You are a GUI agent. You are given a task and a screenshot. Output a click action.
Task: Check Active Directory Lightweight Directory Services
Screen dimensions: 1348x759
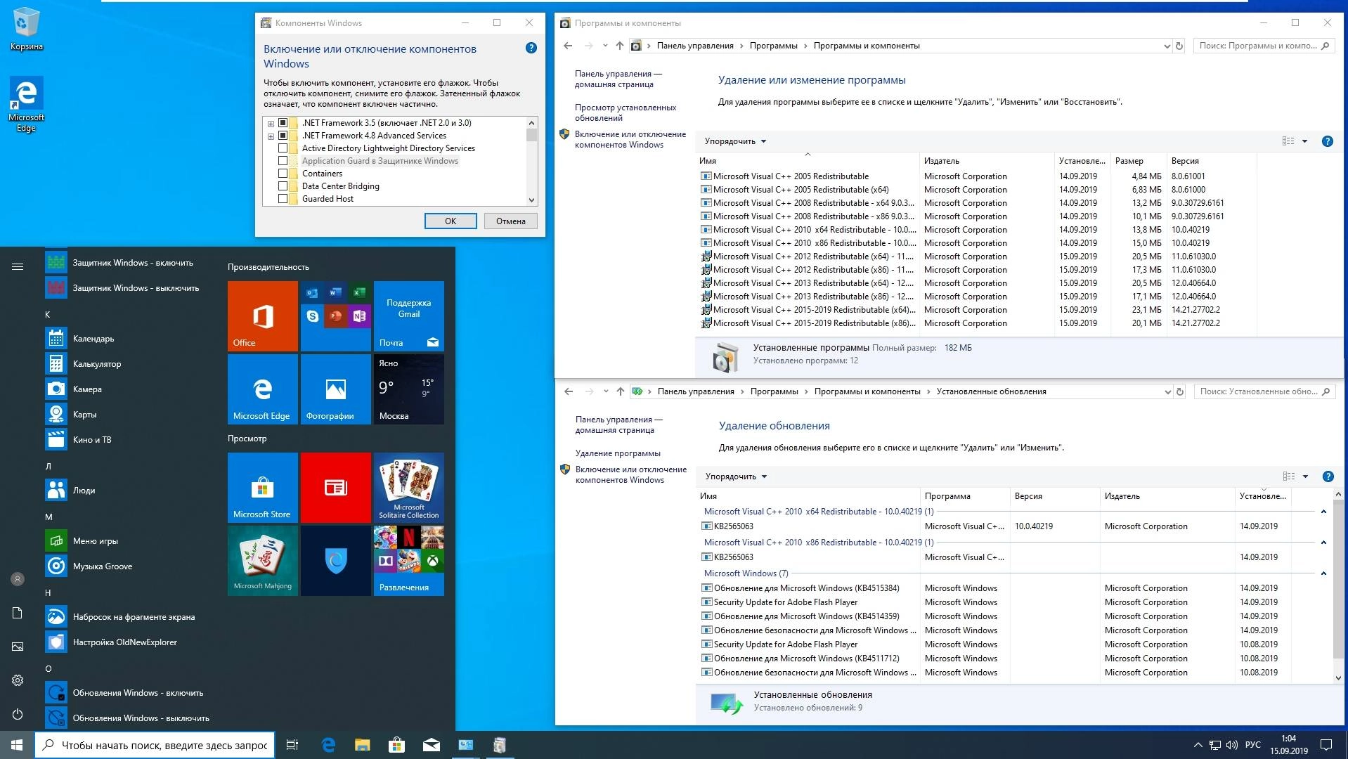283,148
